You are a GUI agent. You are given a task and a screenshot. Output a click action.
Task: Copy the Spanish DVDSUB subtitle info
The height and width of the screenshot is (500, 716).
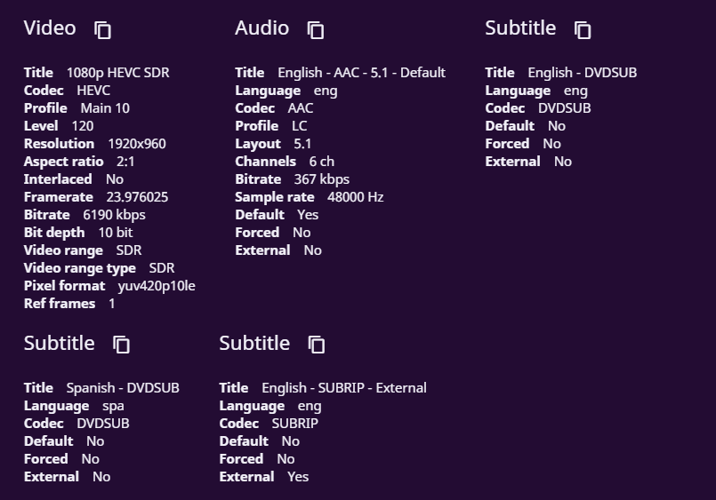[x=122, y=345]
